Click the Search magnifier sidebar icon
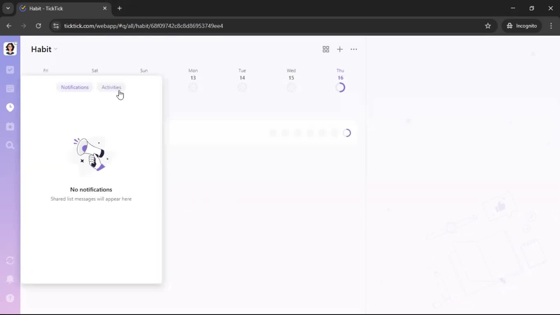Image resolution: width=560 pixels, height=315 pixels. 10,145
